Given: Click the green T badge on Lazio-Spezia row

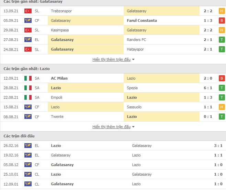Looking at the screenshot, I should (222, 88).
